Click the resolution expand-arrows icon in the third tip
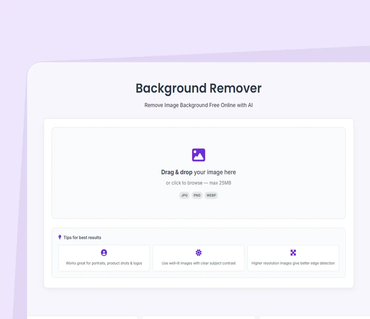This screenshot has width=370, height=319. 293,252
